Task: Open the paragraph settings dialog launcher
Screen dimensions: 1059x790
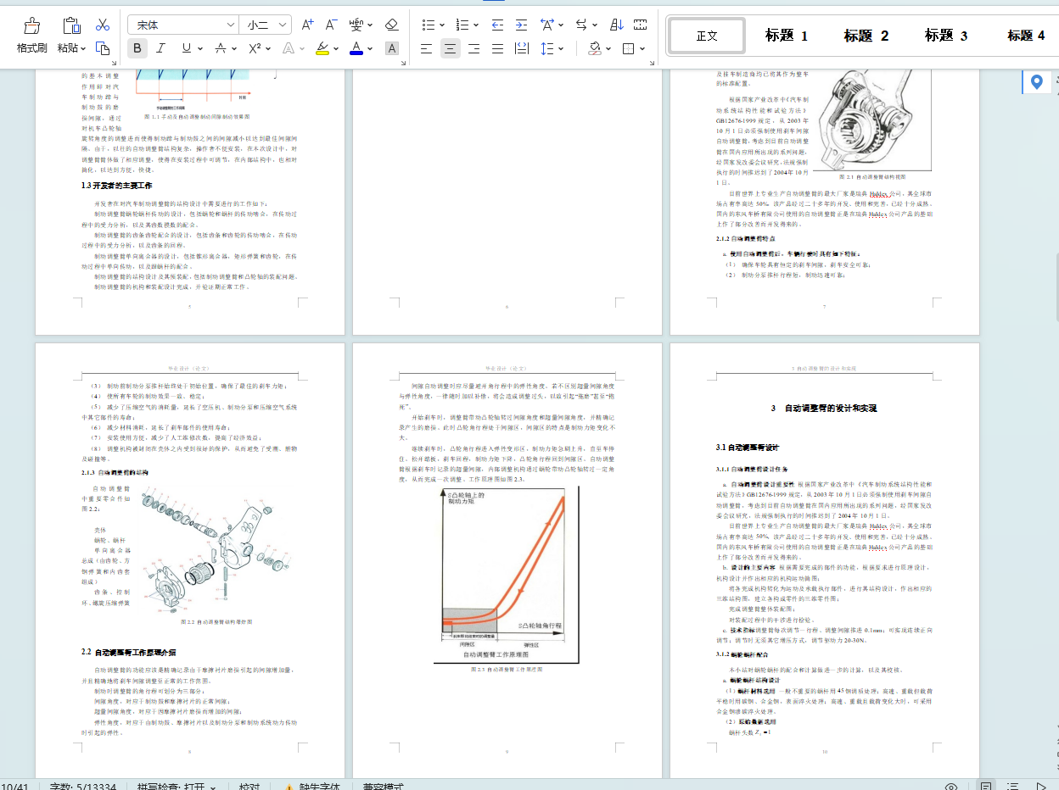Action: [x=651, y=63]
